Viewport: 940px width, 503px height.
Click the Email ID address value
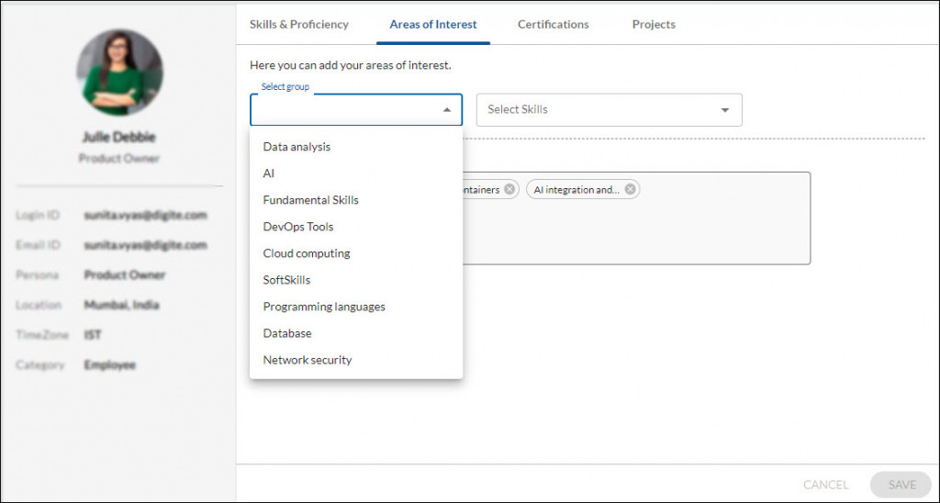click(146, 244)
